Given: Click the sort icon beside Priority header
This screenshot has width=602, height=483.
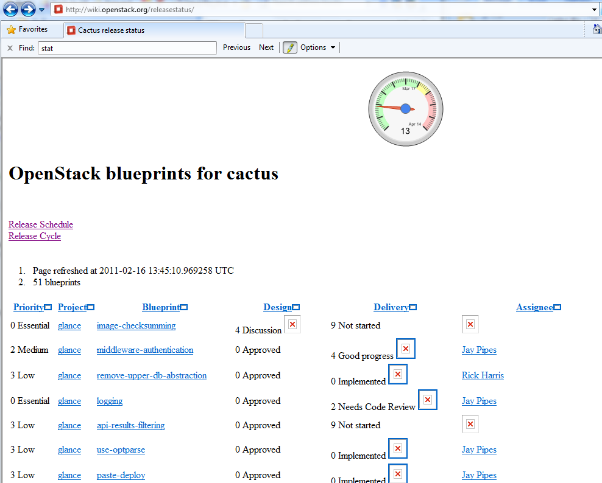Looking at the screenshot, I should (48, 308).
